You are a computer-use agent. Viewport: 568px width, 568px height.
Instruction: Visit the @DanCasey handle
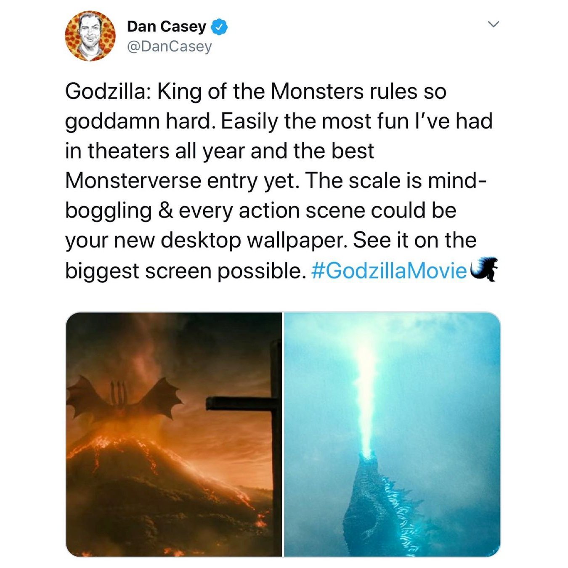click(170, 46)
